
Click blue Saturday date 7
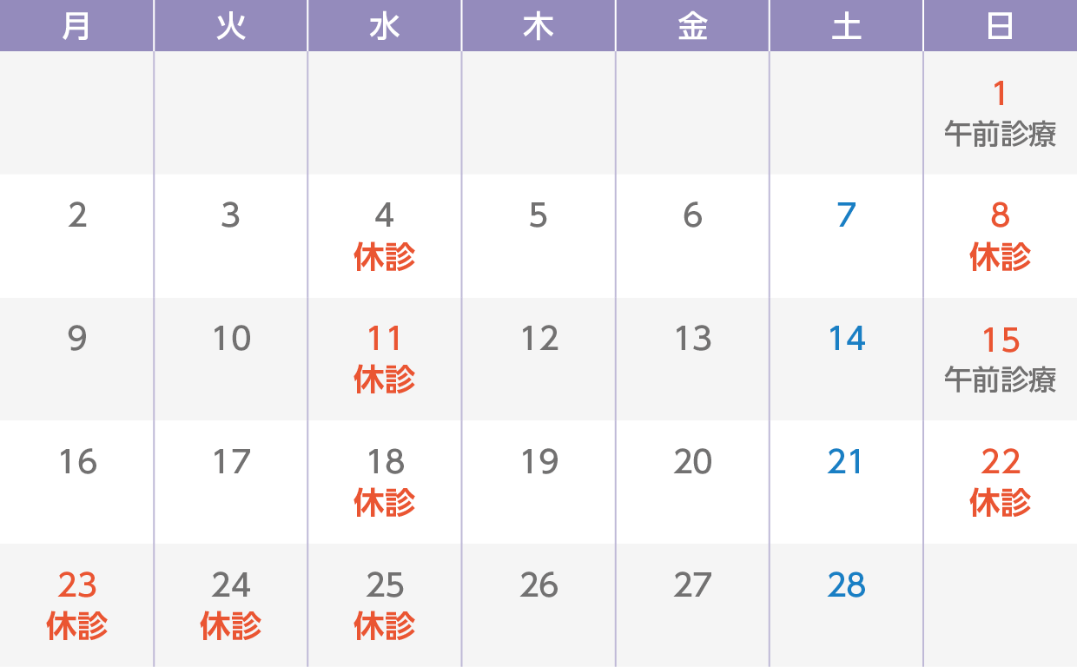point(846,215)
